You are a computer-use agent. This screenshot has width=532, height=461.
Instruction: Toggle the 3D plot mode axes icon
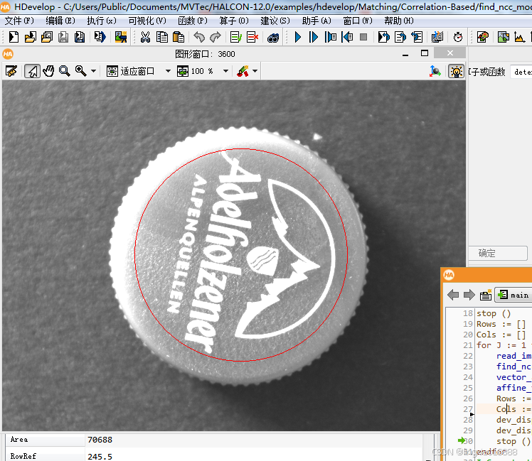point(435,71)
